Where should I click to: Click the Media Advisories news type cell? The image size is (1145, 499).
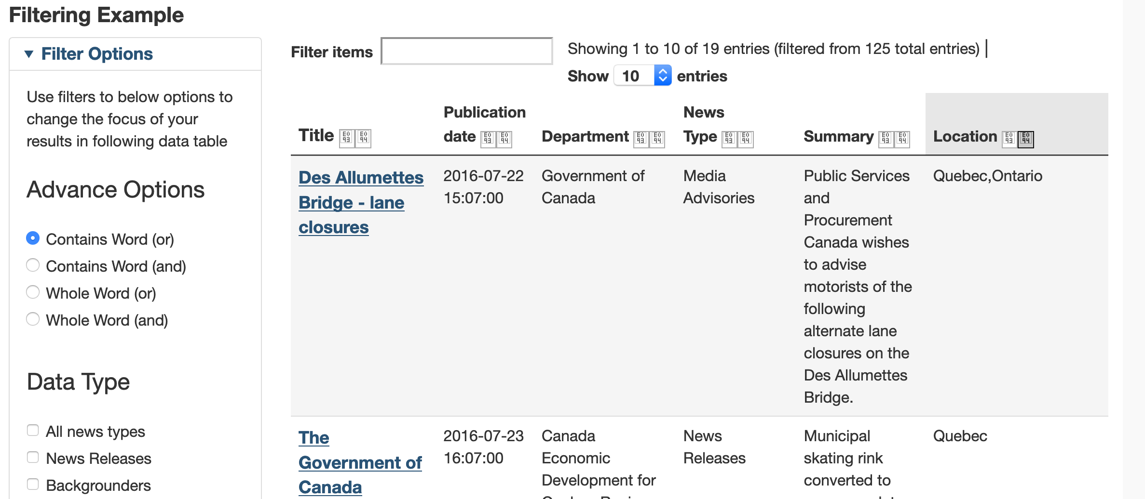(719, 187)
